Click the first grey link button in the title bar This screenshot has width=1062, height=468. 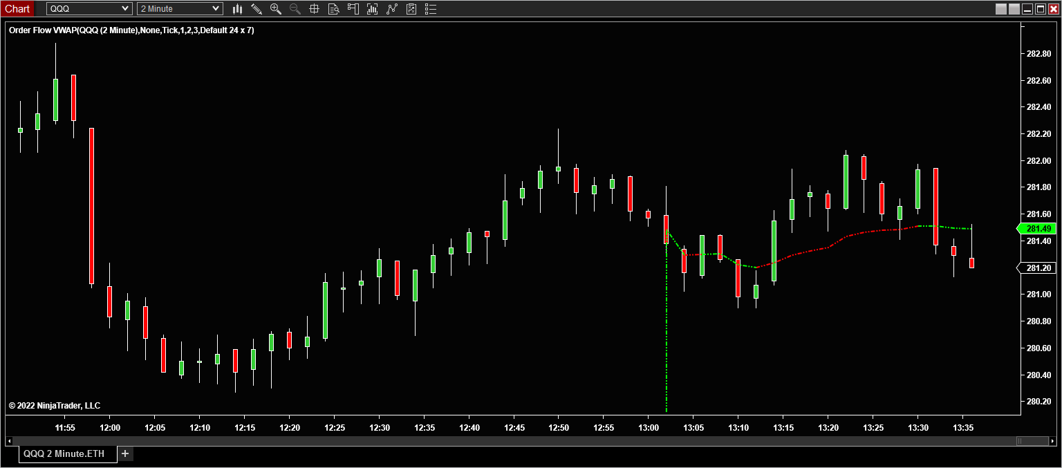[x=1001, y=9]
